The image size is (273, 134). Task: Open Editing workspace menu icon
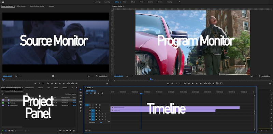[x=120, y=2]
